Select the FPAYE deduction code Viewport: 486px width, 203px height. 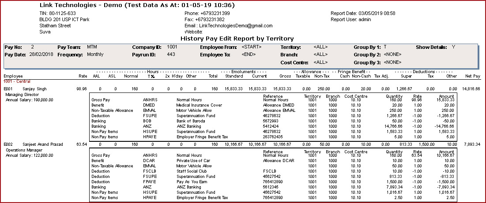[150, 182]
